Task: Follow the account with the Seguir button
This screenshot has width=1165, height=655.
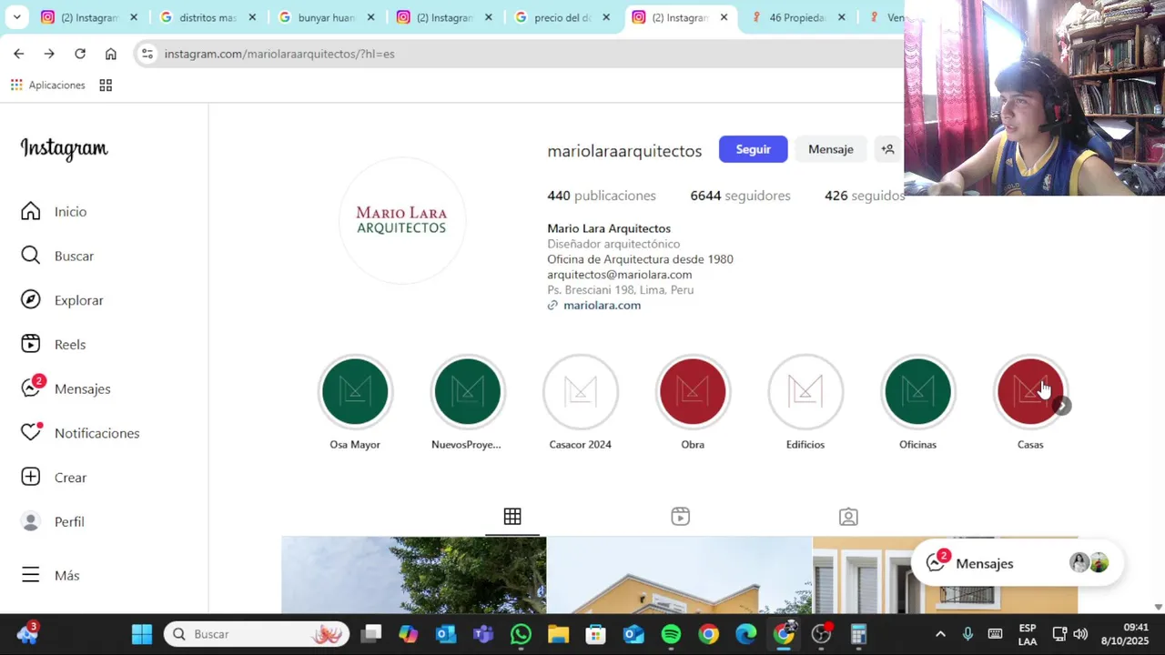Action: click(753, 149)
